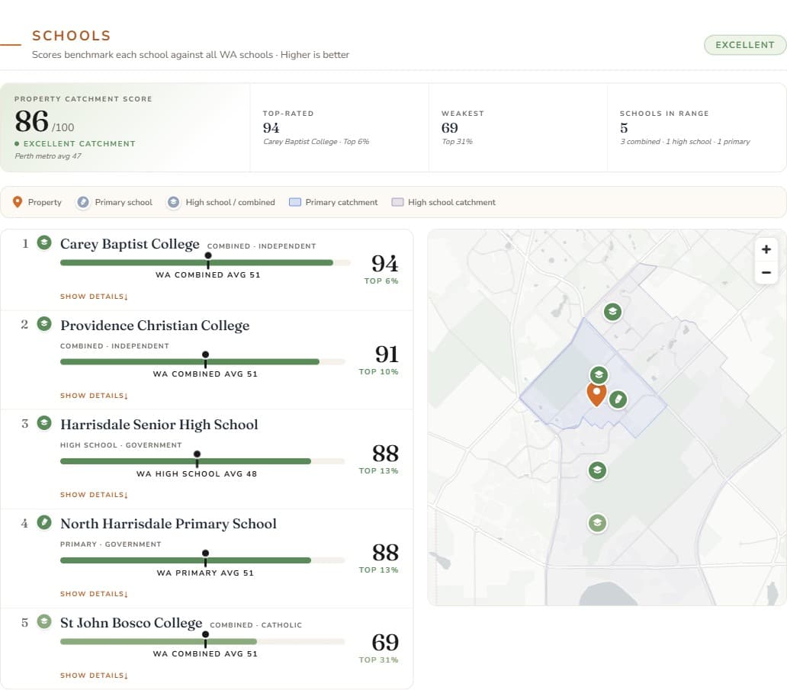Click the Providence Christian College score bar
This screenshot has height=690, width=787.
(202, 362)
